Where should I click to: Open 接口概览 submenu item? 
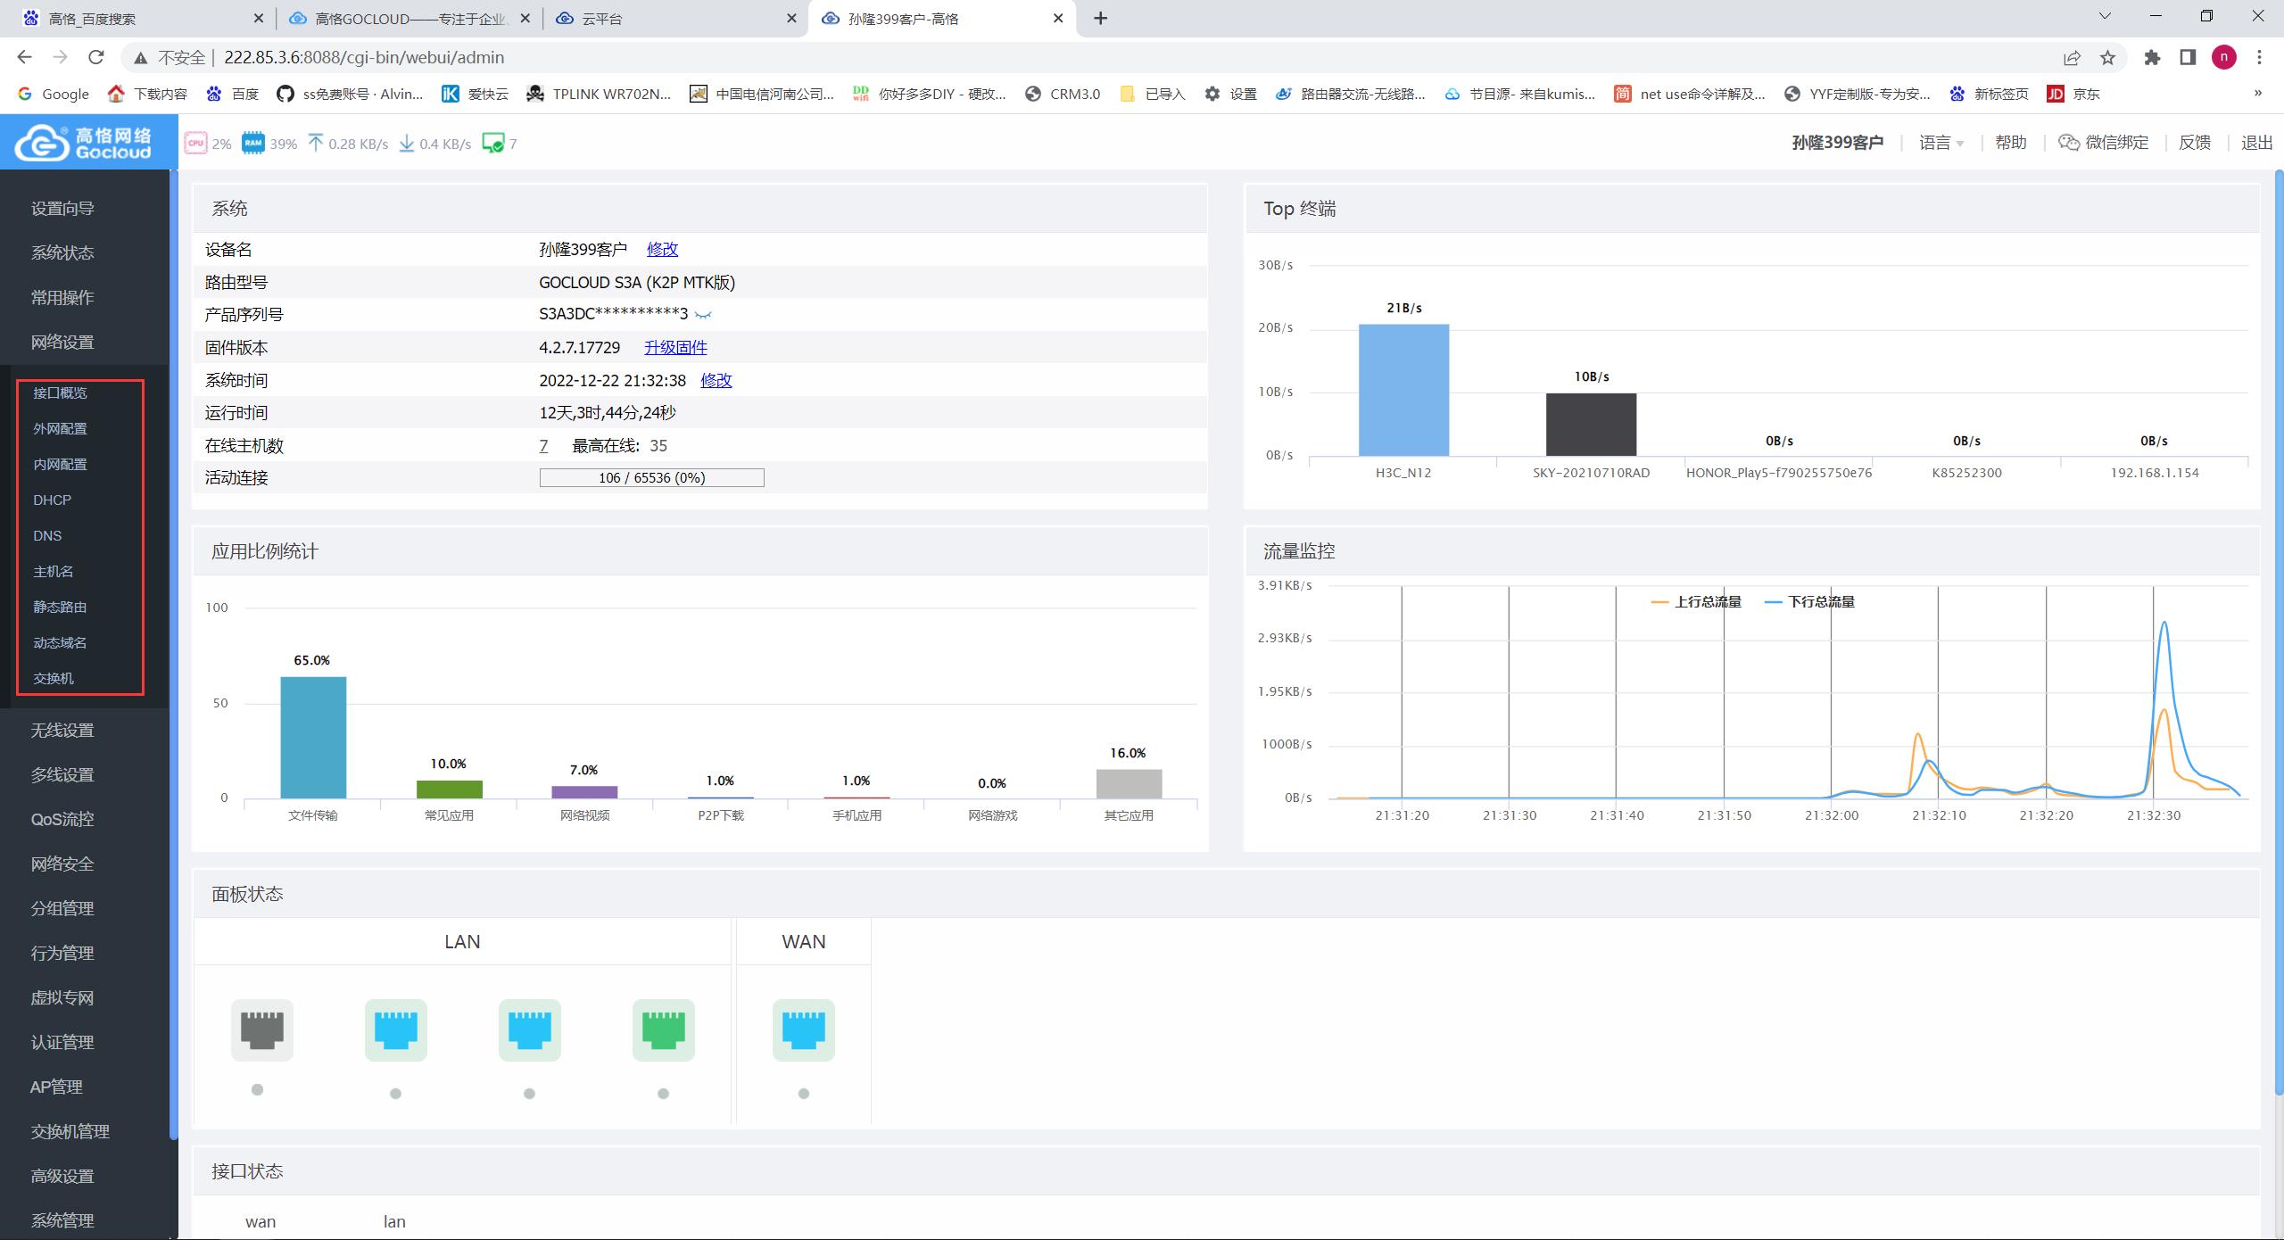60,393
